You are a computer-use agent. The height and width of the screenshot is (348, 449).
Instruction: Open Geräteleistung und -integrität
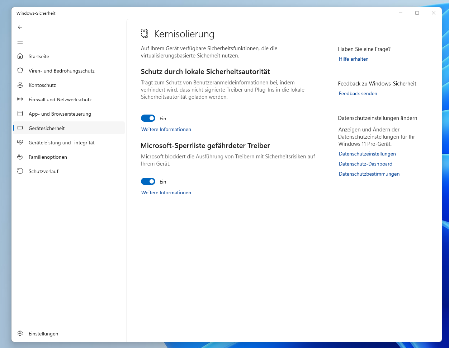pyautogui.click(x=69, y=143)
